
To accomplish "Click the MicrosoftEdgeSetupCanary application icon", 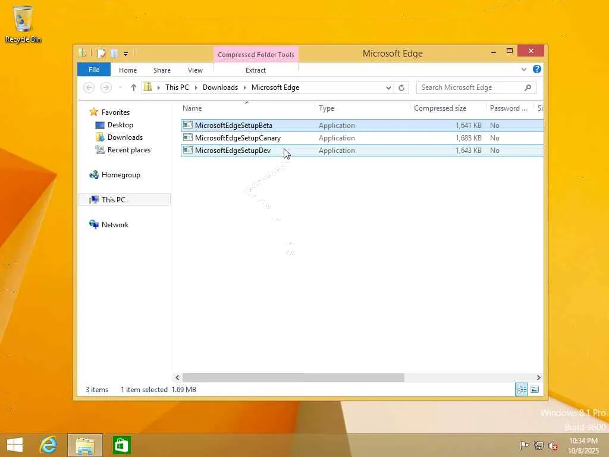I will pyautogui.click(x=188, y=137).
